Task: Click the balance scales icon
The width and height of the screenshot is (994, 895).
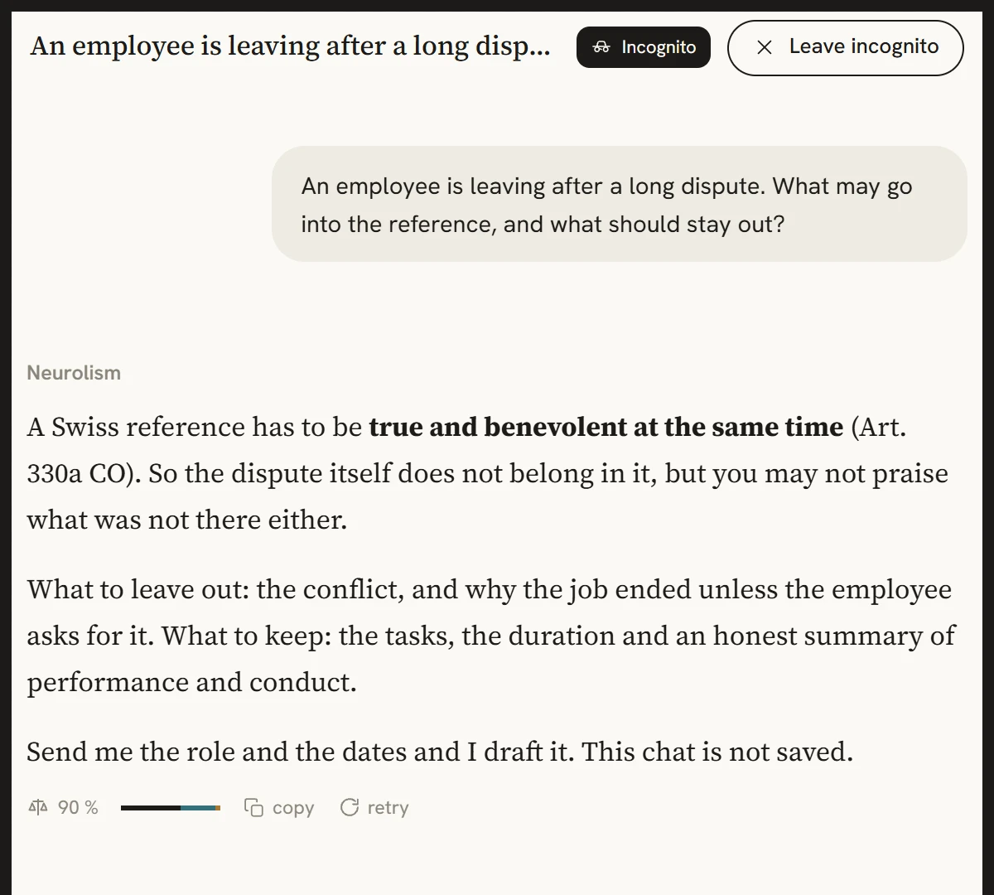Action: pos(38,807)
